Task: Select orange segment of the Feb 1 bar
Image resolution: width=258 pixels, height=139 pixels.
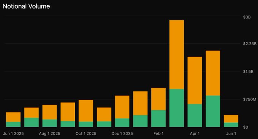Action: 159,99
